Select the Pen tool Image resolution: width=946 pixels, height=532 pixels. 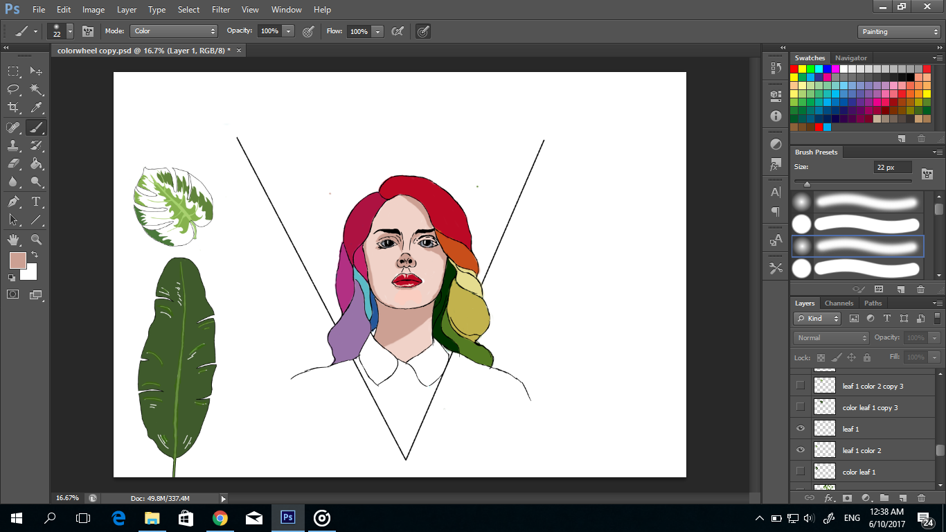coord(13,202)
